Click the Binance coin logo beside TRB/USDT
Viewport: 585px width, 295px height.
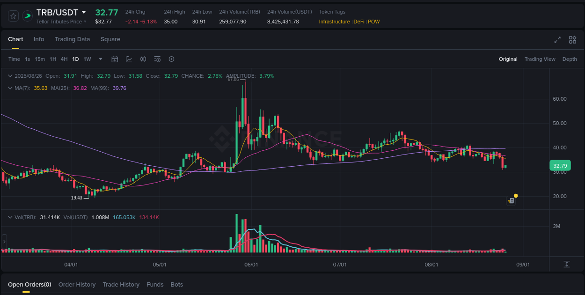27,15
